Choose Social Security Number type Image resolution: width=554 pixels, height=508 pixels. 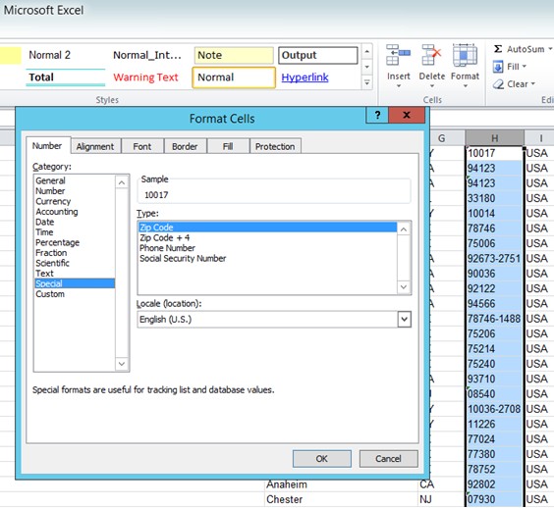[x=267, y=258]
